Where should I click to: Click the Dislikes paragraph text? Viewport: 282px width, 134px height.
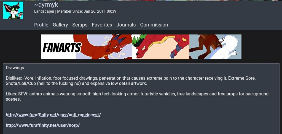pyautogui.click(x=131, y=81)
